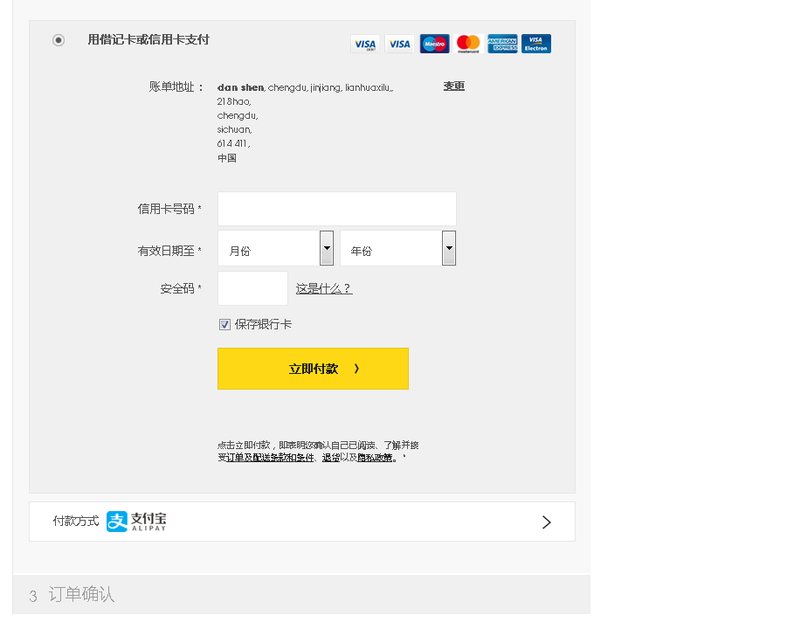794x629 pixels.
Task: Uncheck the 保存银行卡 checkbox
Action: (x=224, y=324)
